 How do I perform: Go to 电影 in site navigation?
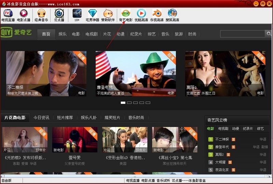[76, 34]
